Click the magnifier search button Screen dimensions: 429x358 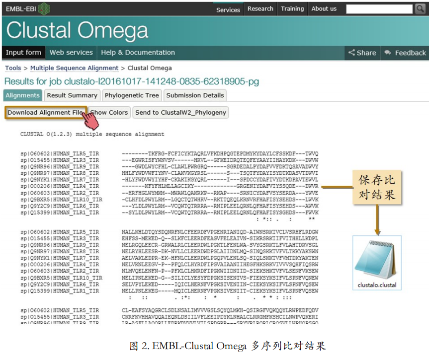pos(420,9)
